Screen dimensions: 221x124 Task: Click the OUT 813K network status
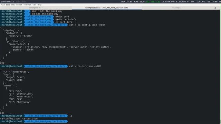click(x=176, y=1)
